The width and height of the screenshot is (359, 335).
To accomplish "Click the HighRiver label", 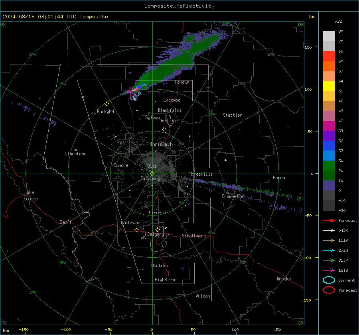I will click(166, 280).
